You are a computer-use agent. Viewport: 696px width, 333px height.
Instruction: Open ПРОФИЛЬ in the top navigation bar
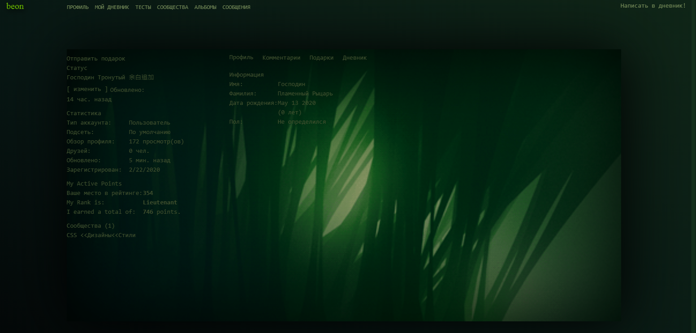point(78,7)
